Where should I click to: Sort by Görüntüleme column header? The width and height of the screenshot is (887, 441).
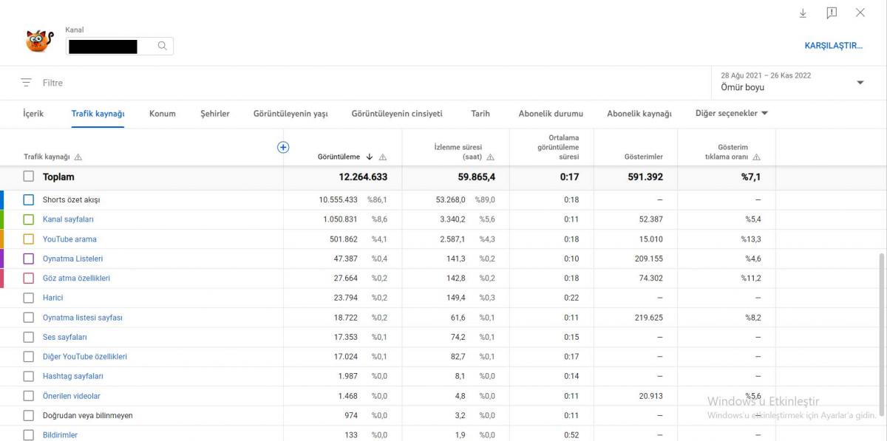[x=339, y=157]
